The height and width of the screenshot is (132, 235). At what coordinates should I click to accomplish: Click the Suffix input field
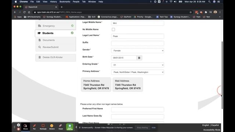[x=137, y=43]
